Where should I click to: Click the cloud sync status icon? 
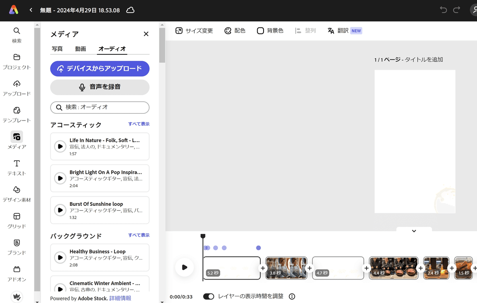pos(130,10)
